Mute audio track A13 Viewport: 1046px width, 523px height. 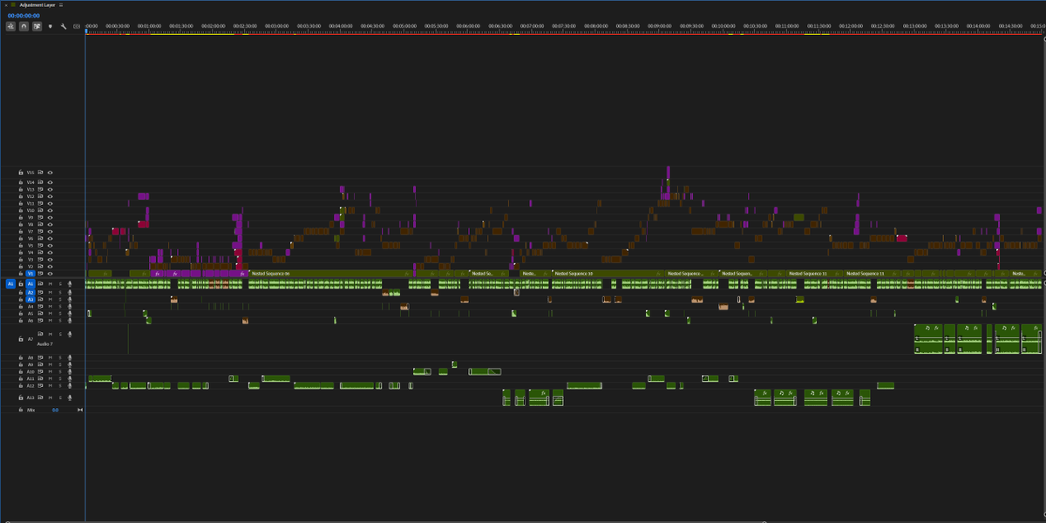click(x=51, y=397)
